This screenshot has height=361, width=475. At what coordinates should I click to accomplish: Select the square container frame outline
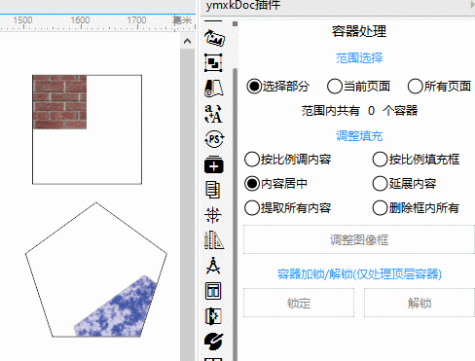(87, 129)
